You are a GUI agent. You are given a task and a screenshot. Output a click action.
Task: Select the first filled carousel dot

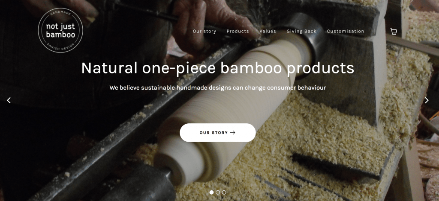(211, 192)
